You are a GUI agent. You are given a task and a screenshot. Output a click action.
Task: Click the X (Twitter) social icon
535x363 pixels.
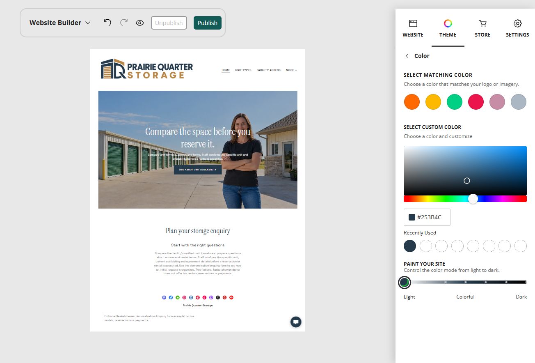218,297
